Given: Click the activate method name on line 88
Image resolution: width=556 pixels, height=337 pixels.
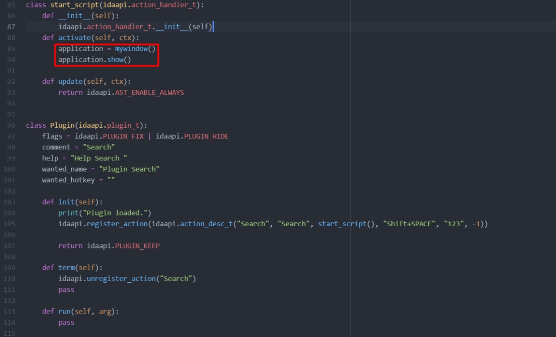Looking at the screenshot, I should pyautogui.click(x=75, y=38).
